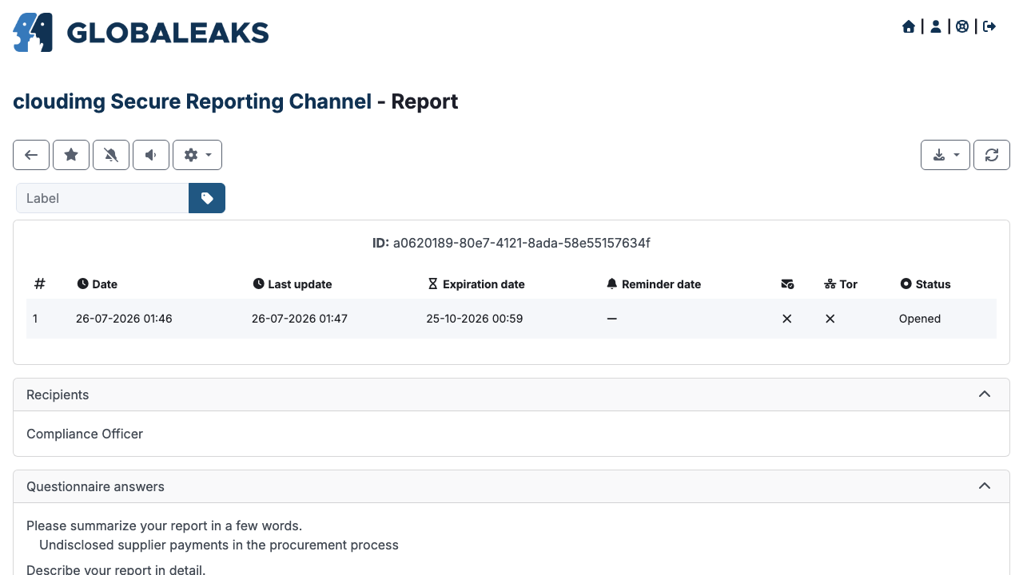Click the Opened status value
Screen dimensions: 1023x575
920,319
